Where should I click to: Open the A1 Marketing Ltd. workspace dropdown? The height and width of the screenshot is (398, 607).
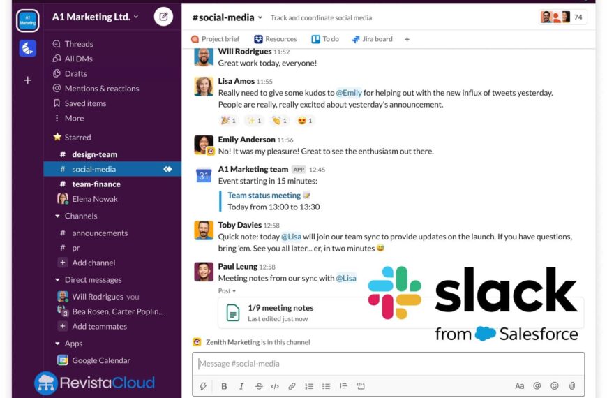[95, 17]
